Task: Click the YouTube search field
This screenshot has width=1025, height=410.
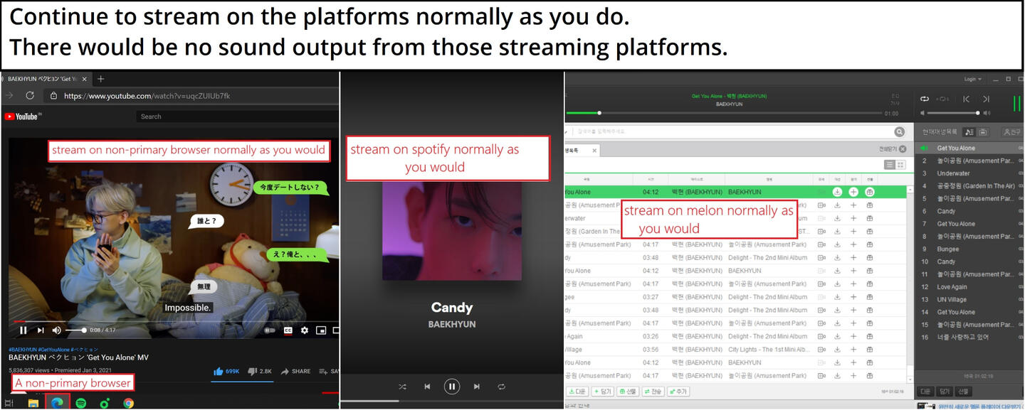Action: 238,117
